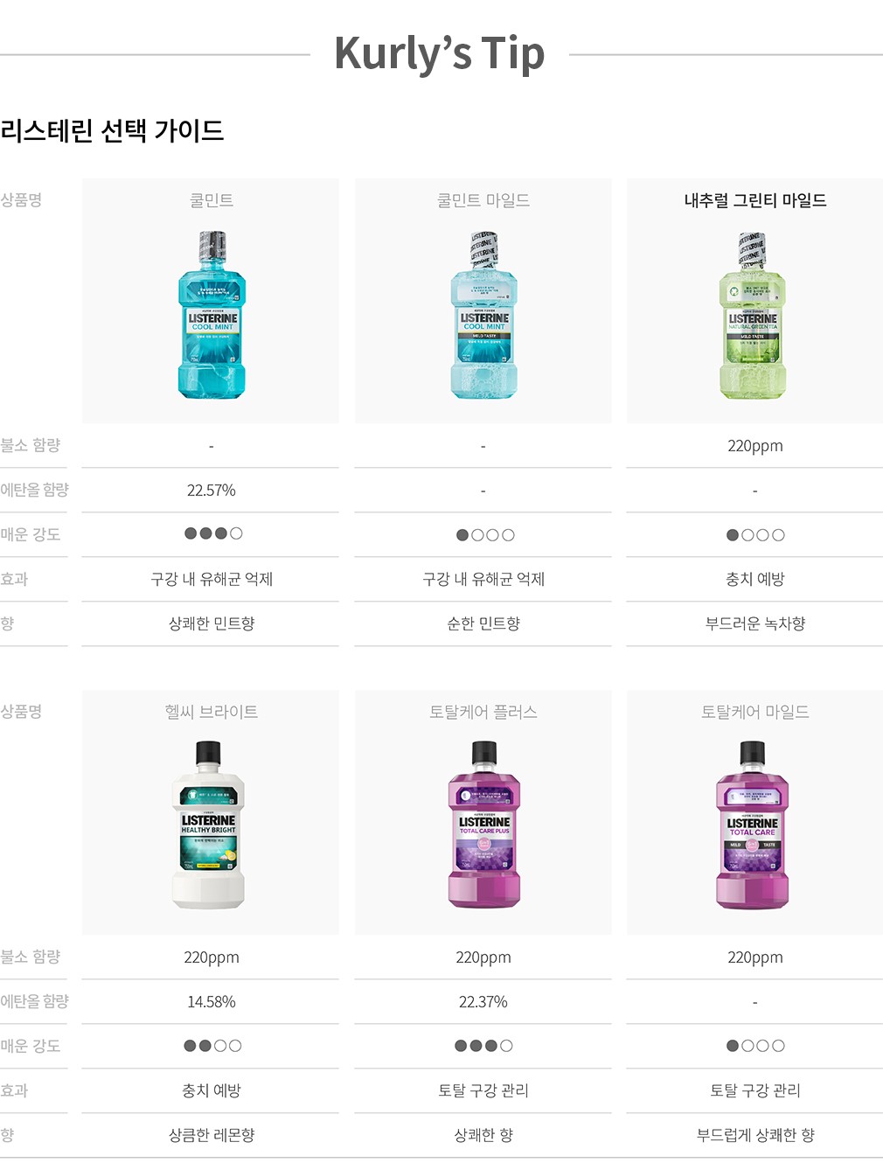Click 22.57% ethanol value for 쿨민트
Viewport: 883px width, 1163px height.
point(212,491)
